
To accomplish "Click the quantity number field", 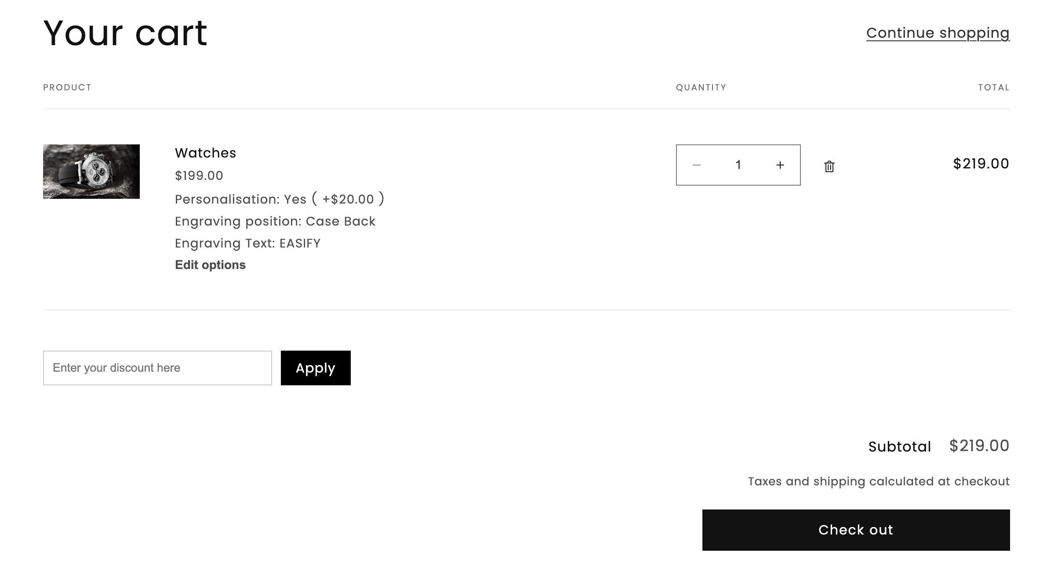I will coord(738,165).
